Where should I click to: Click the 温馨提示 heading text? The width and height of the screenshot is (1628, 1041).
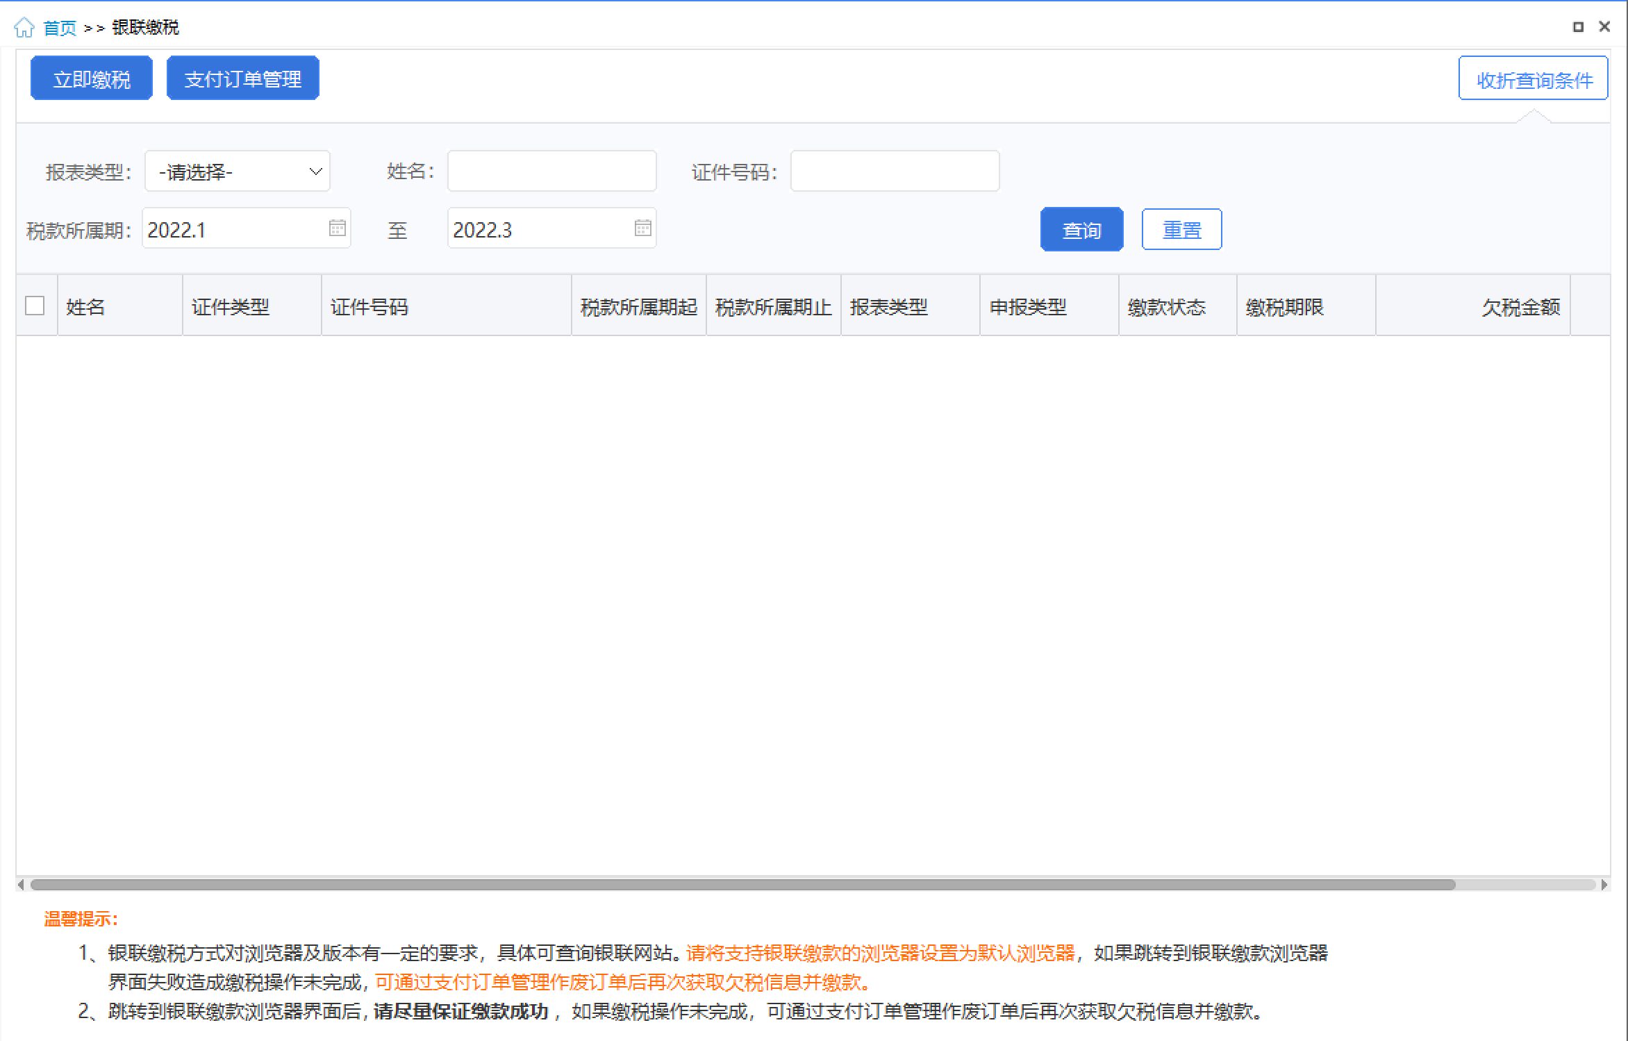pos(81,919)
